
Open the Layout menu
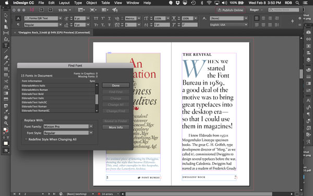64,3
